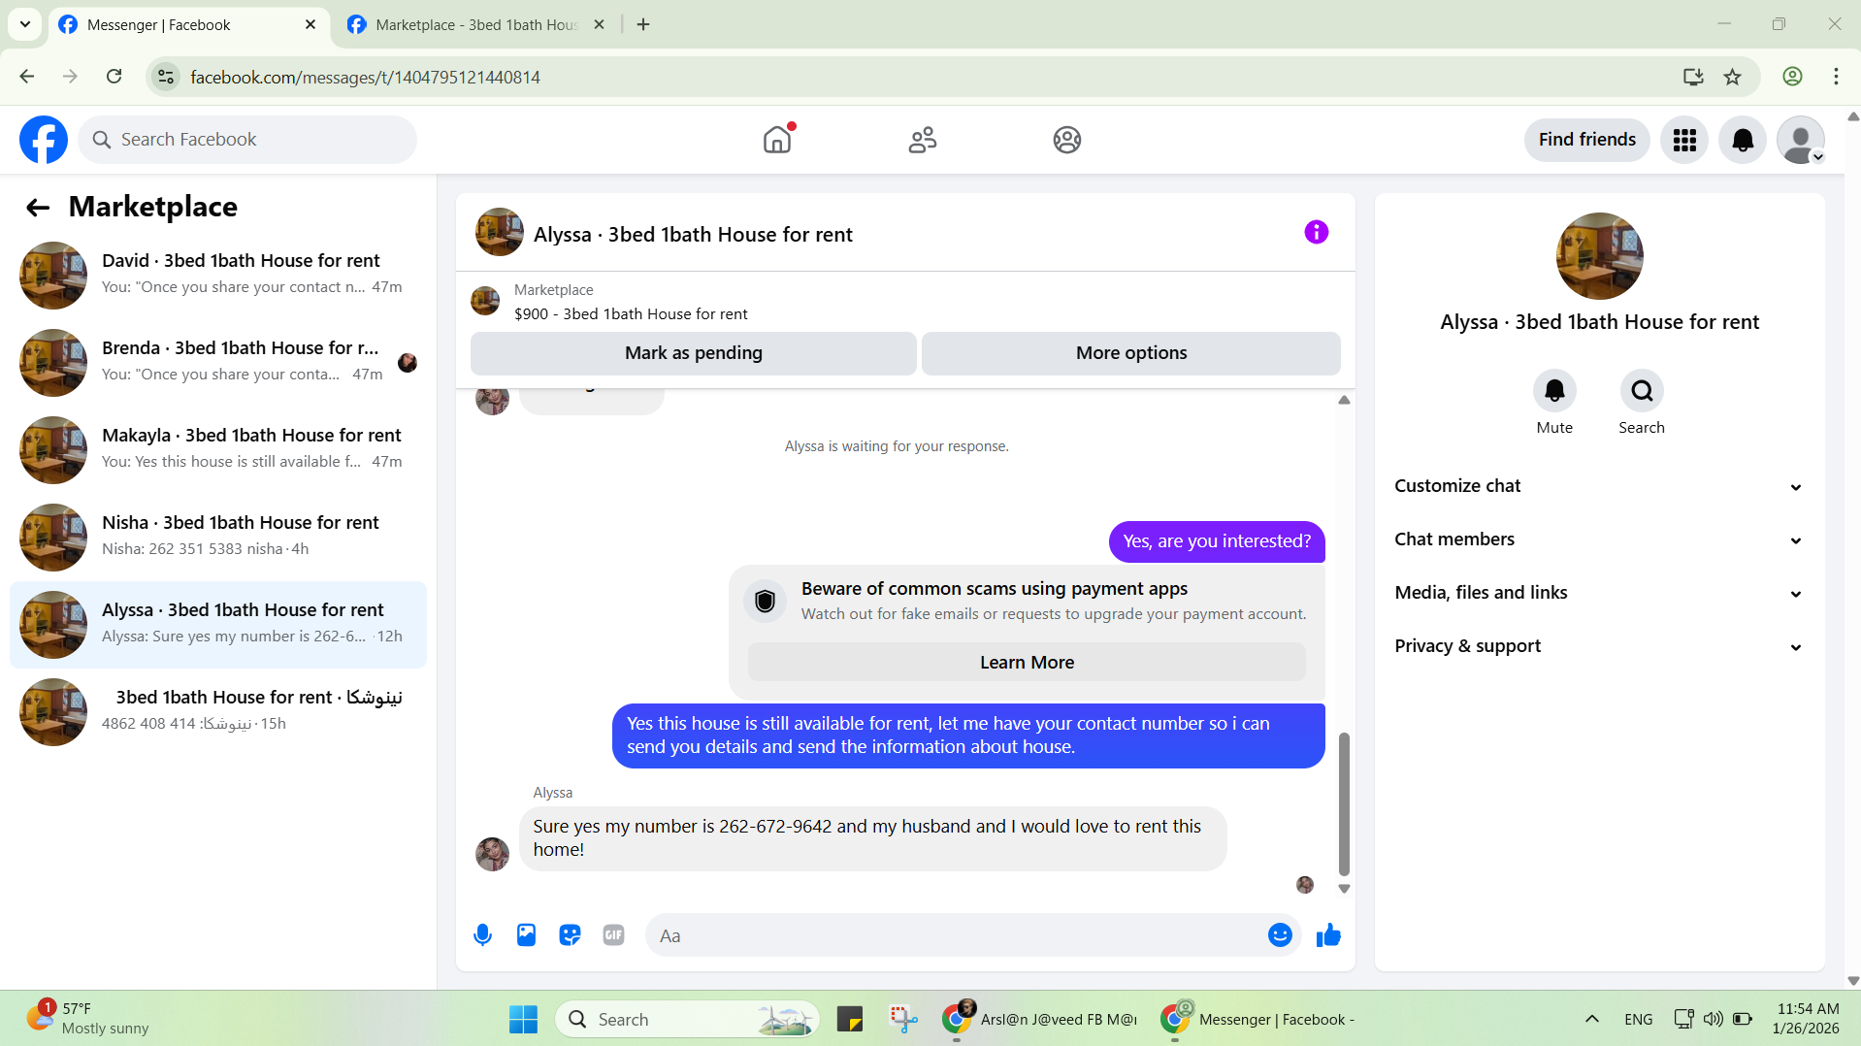The width and height of the screenshot is (1861, 1046).
Task: Open the $900 - 3bed 1bath listing link
Action: (631, 314)
